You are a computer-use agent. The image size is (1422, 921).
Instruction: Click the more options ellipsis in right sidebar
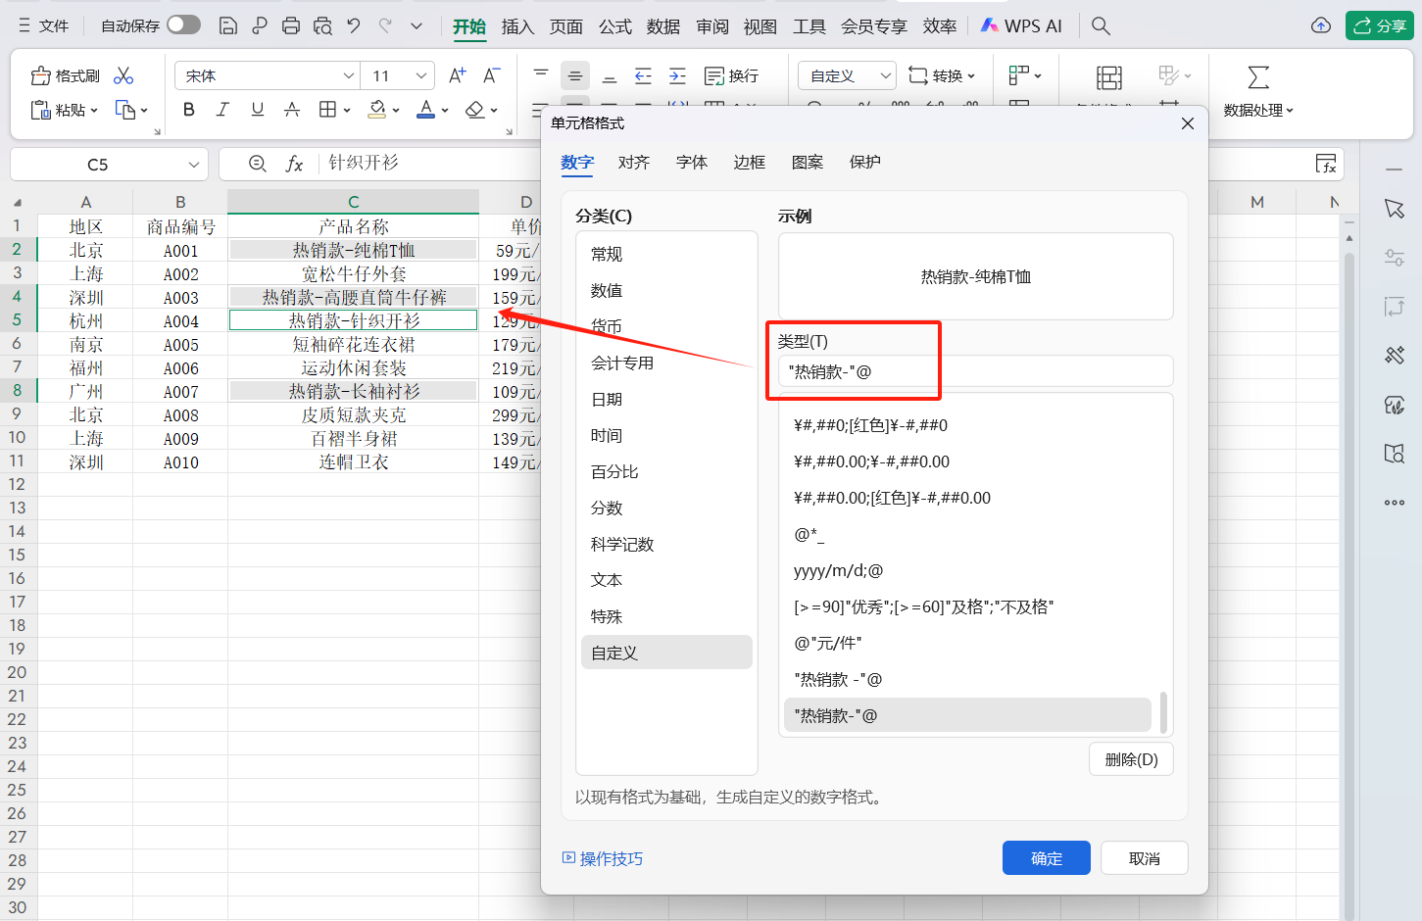pyautogui.click(x=1395, y=503)
